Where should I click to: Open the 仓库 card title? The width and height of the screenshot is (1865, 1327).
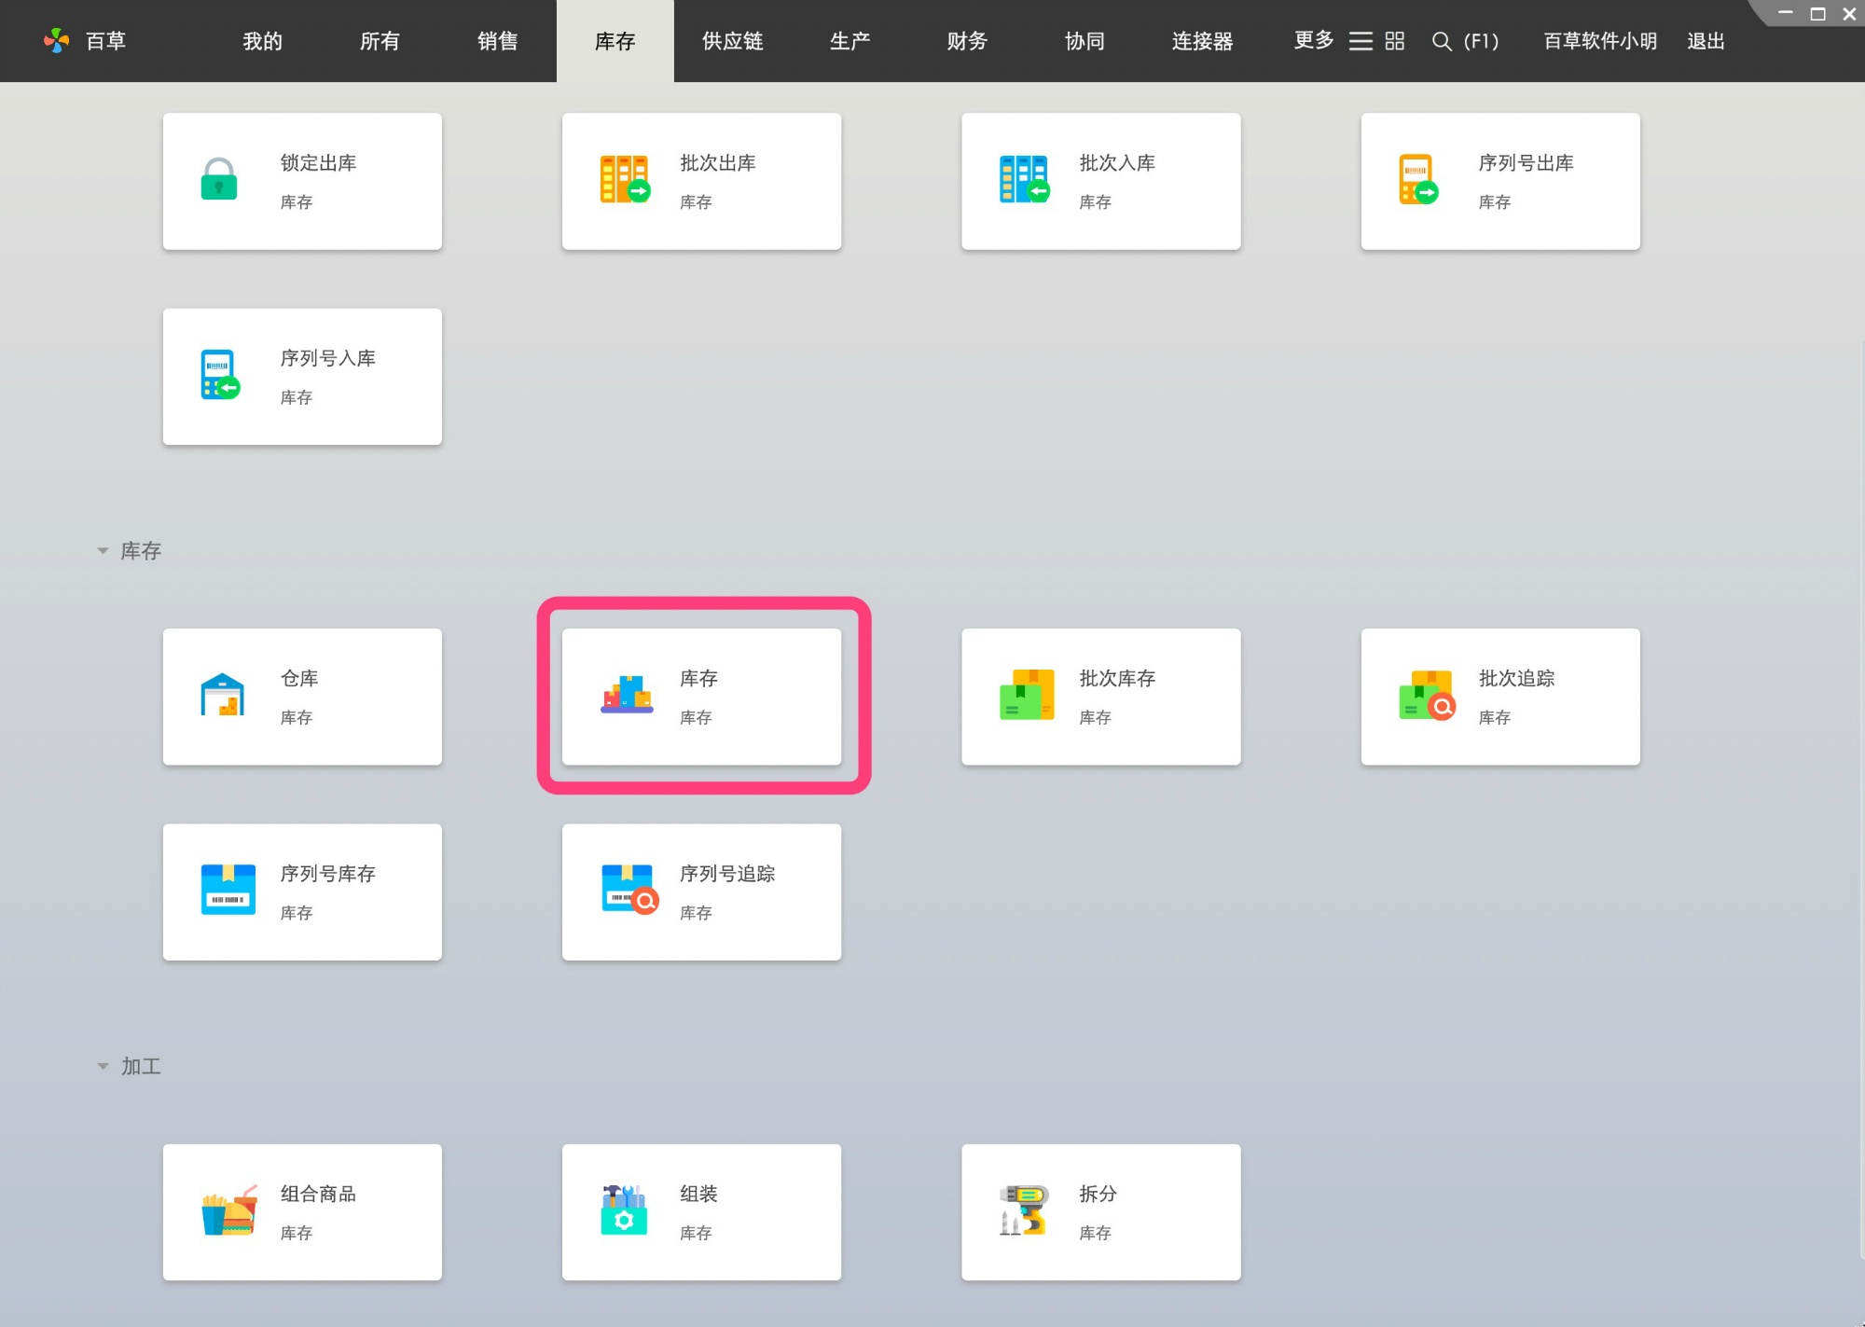[299, 679]
